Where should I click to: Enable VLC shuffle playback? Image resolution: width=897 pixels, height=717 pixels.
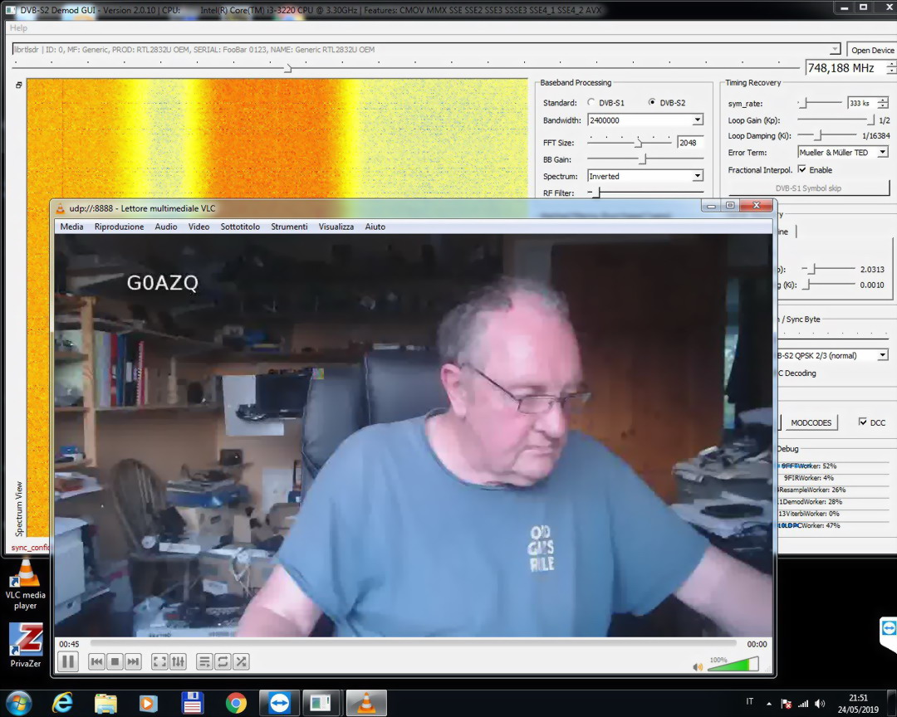241,661
